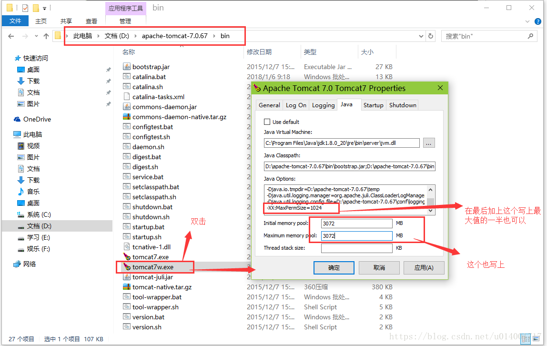This screenshot has height=346, width=547.
Task: Switch to 查看 ribbon tab
Action: (91, 21)
